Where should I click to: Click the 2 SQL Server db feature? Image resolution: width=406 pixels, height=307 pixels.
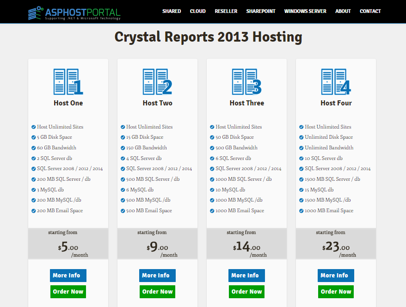[x=55, y=158]
